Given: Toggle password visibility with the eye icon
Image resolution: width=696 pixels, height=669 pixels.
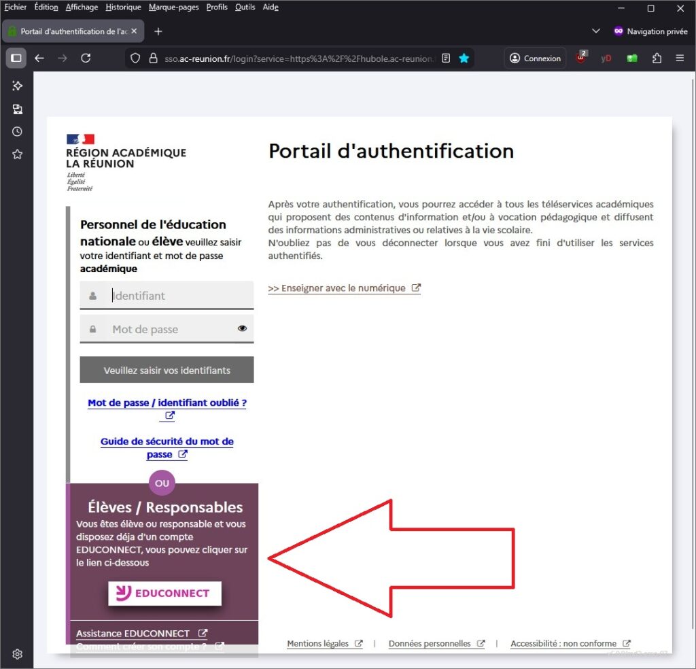Looking at the screenshot, I should [242, 328].
